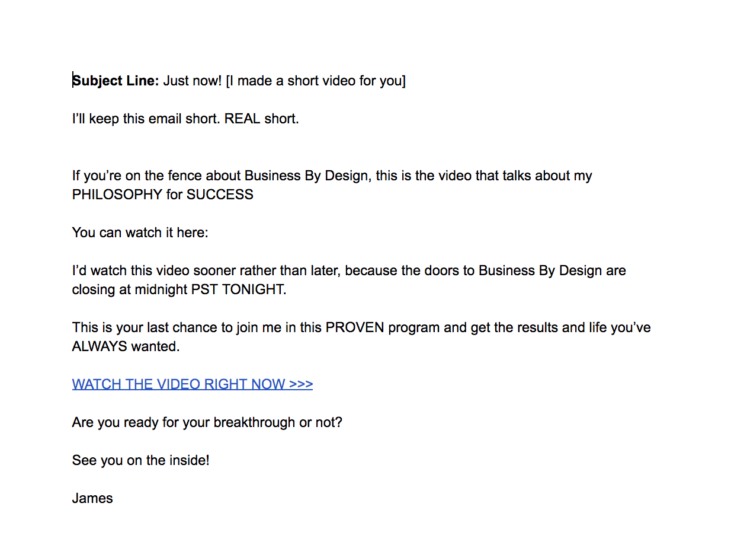Click the words "ALWAYS wanted."

point(126,346)
